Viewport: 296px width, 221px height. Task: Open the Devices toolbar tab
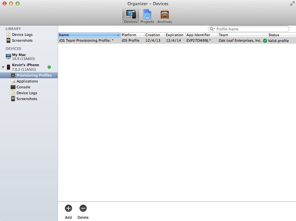coord(130,16)
